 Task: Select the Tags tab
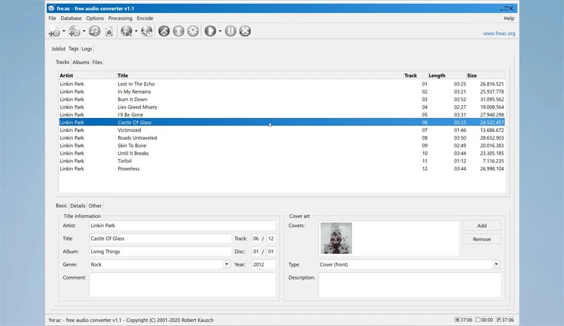click(74, 48)
